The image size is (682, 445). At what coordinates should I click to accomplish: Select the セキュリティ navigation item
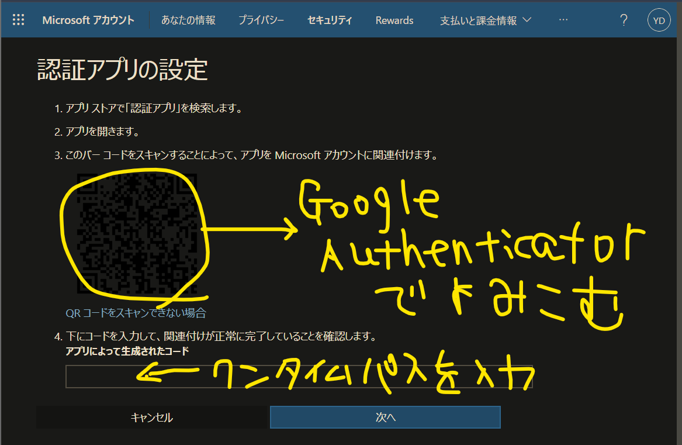[x=329, y=19]
